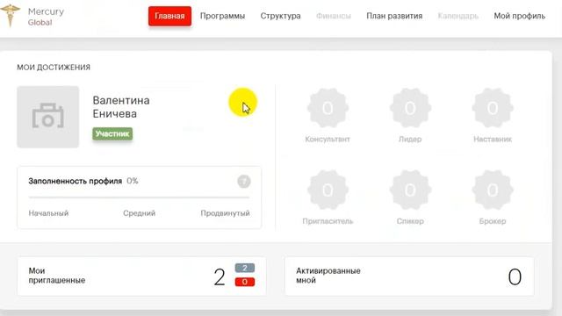Click the activated total number 0
Viewport: 562px width, 316px height.
[x=515, y=277]
